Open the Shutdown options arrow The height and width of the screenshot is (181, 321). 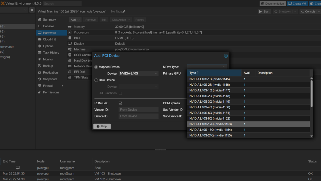[295, 12]
